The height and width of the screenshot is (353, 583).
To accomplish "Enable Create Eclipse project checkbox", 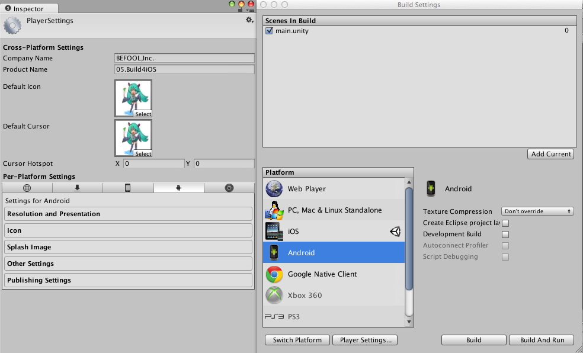I will coord(505,223).
